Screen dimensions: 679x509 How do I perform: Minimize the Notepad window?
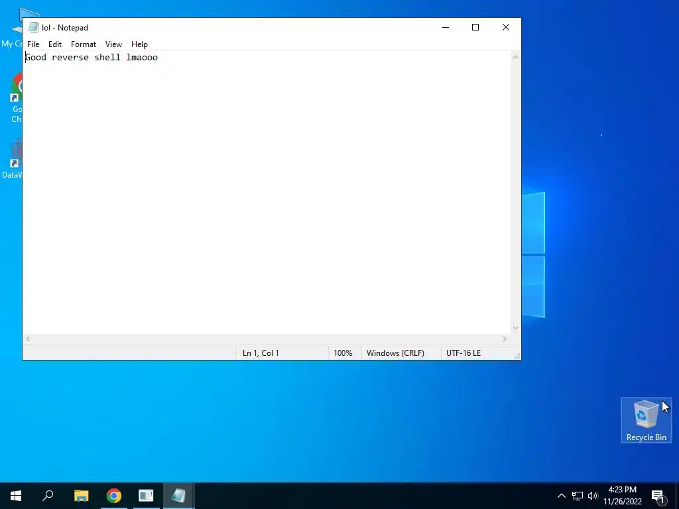[x=445, y=27]
